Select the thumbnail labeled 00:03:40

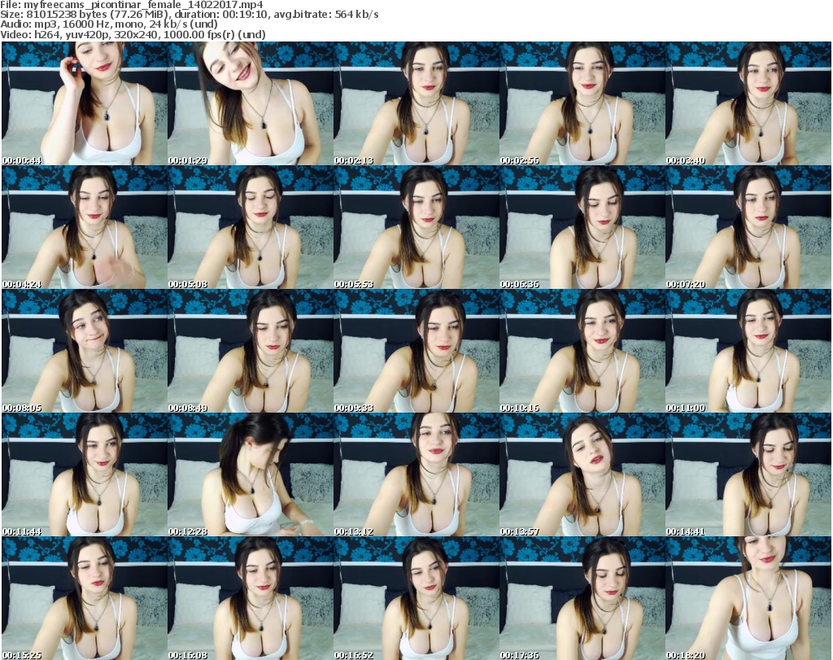click(x=748, y=103)
